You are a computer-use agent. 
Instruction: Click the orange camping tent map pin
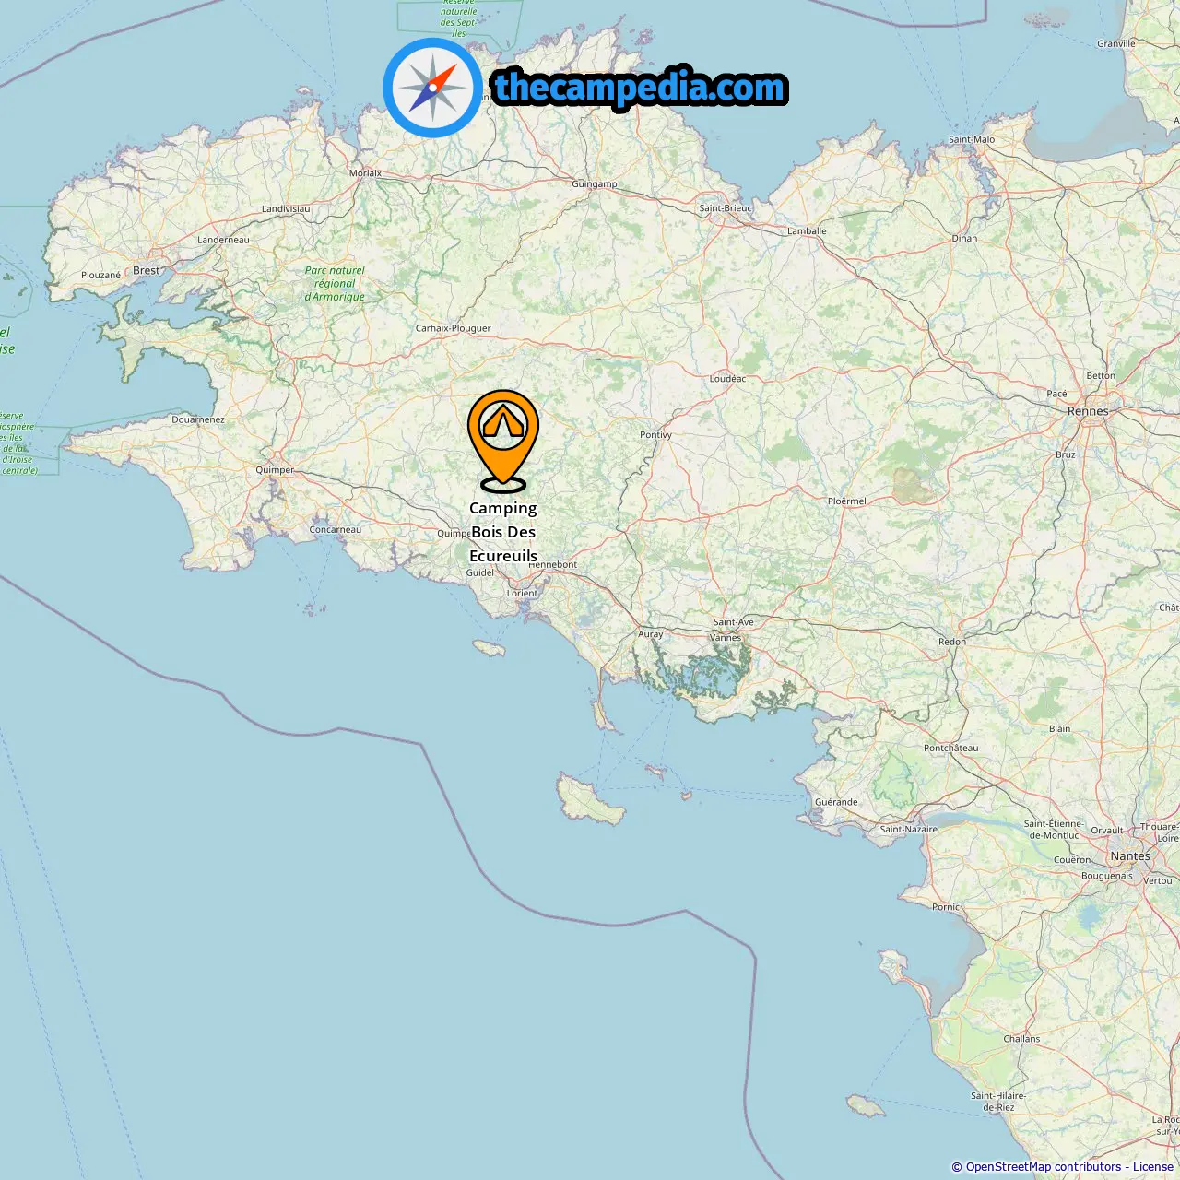(502, 441)
